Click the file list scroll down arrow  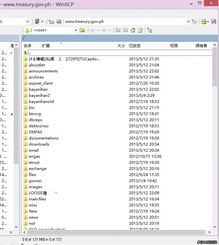coord(215,227)
